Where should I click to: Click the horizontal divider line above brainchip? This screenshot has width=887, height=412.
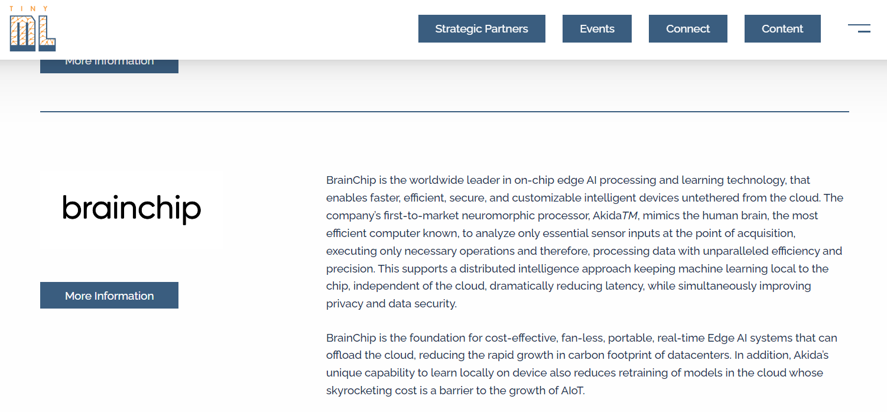pyautogui.click(x=444, y=112)
